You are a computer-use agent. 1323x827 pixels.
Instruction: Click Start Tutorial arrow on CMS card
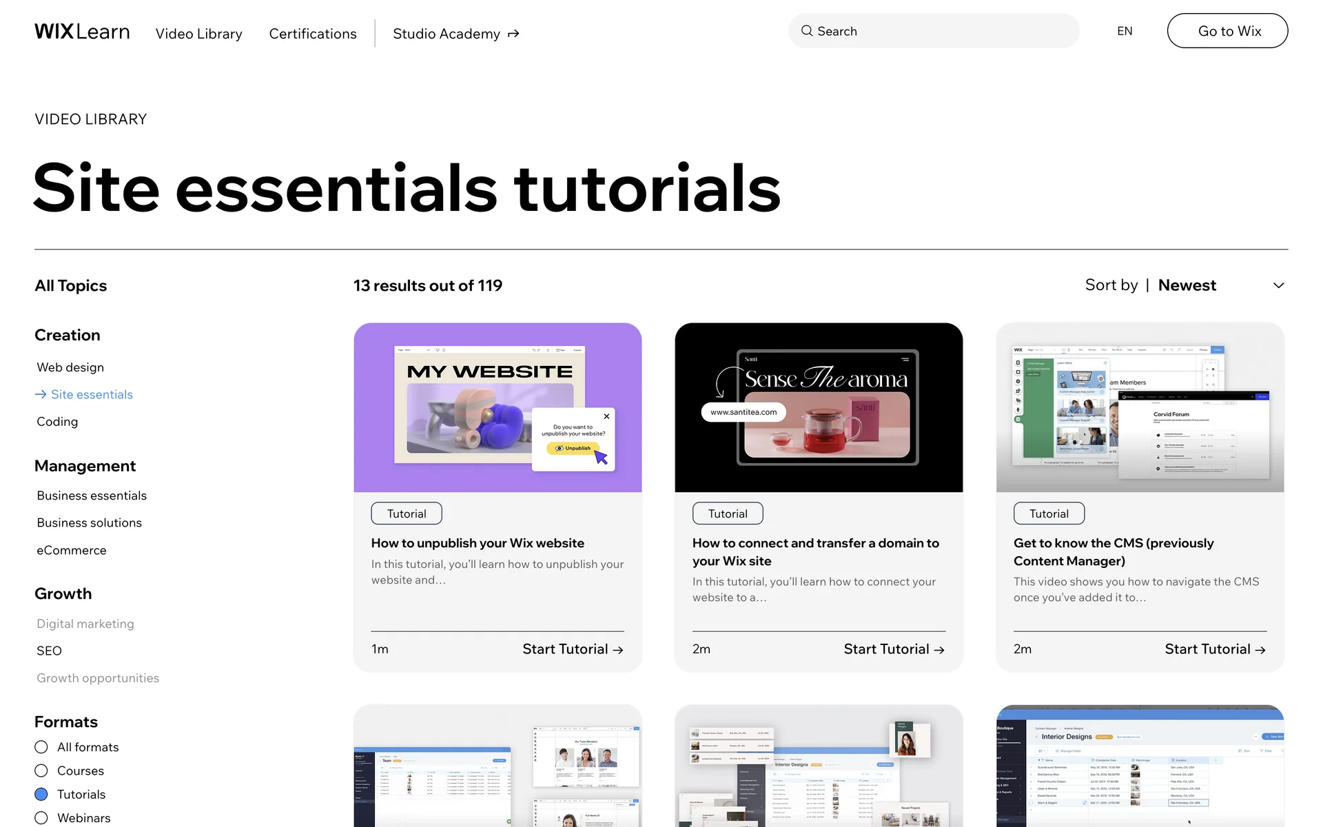(x=1260, y=650)
